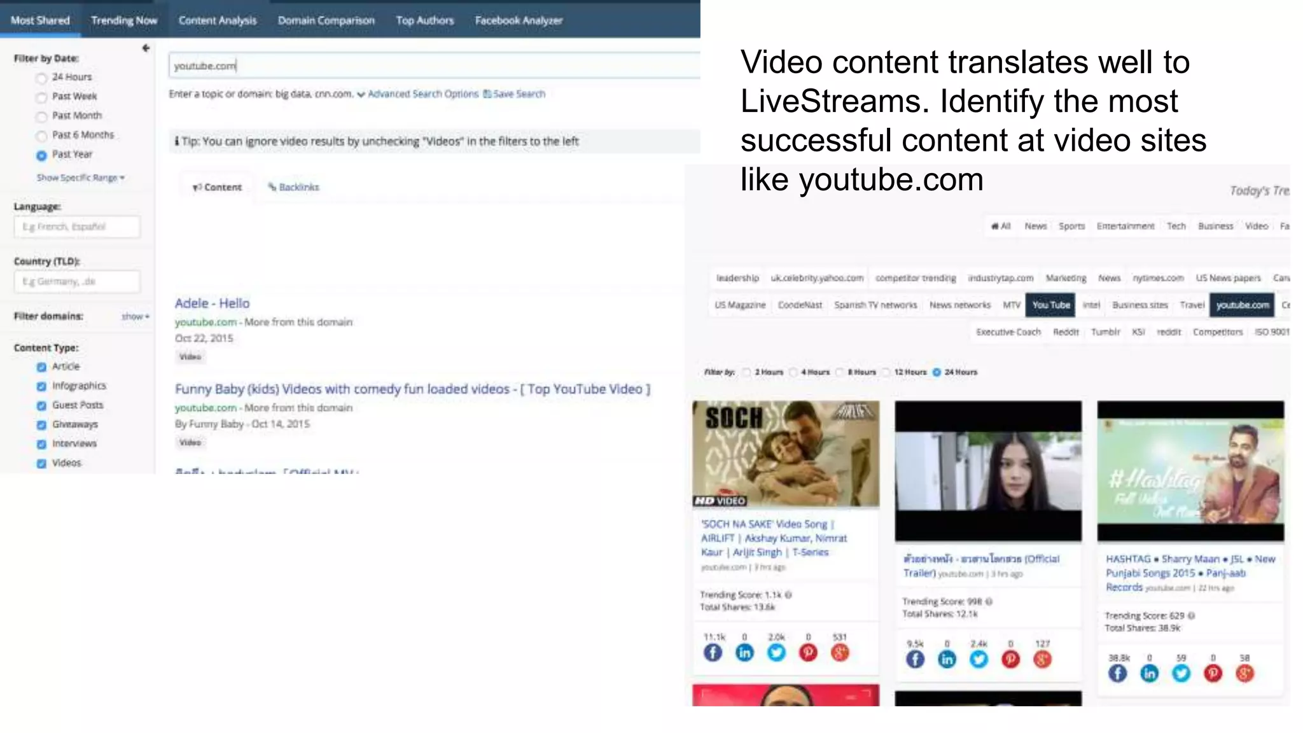Select the 2 Hours trending filter
Image resolution: width=1303 pixels, height=733 pixels.
tap(746, 372)
